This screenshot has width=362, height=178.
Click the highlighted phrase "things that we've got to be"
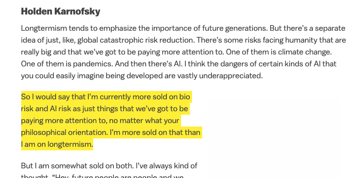click(x=146, y=109)
